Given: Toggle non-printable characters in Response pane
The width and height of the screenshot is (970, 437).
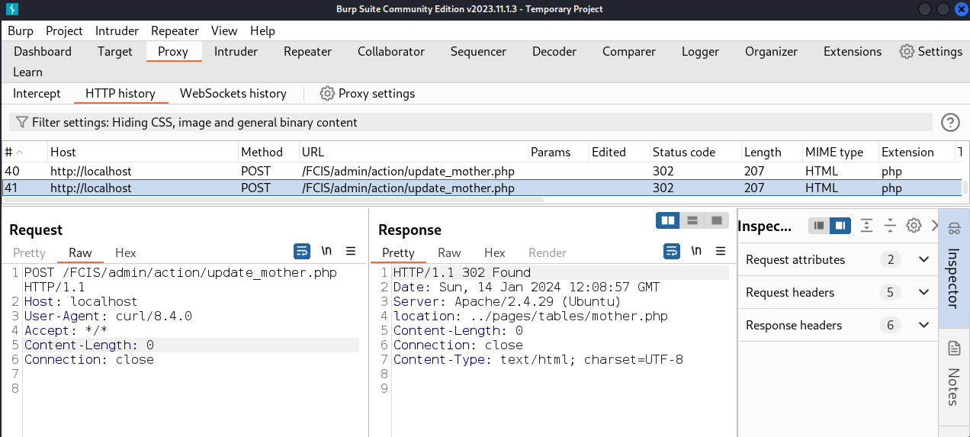Looking at the screenshot, I should point(696,251).
